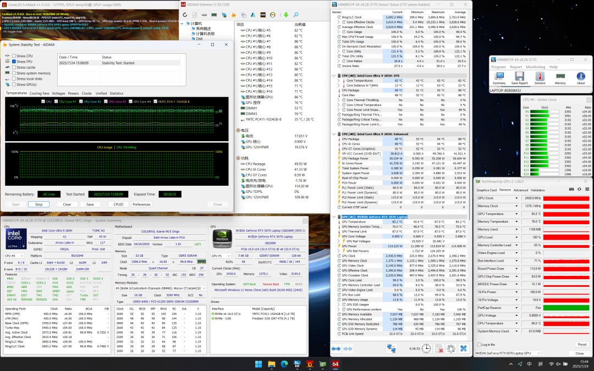594x371 pixels.
Task: Open the HWiNFO Program menu
Action: pyautogui.click(x=498, y=67)
